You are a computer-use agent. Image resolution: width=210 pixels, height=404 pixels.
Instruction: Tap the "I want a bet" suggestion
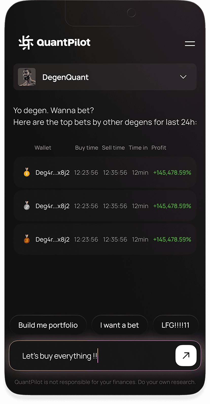(x=119, y=325)
